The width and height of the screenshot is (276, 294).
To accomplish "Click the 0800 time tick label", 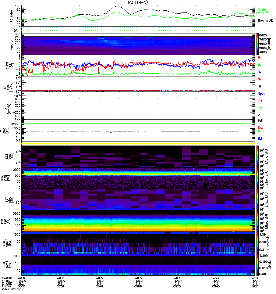I will [x=21, y=286].
